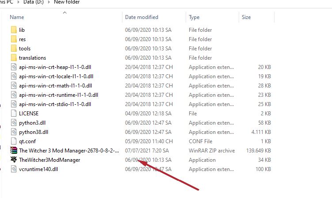Click the Type column header
The image size is (332, 198).
click(x=194, y=18)
